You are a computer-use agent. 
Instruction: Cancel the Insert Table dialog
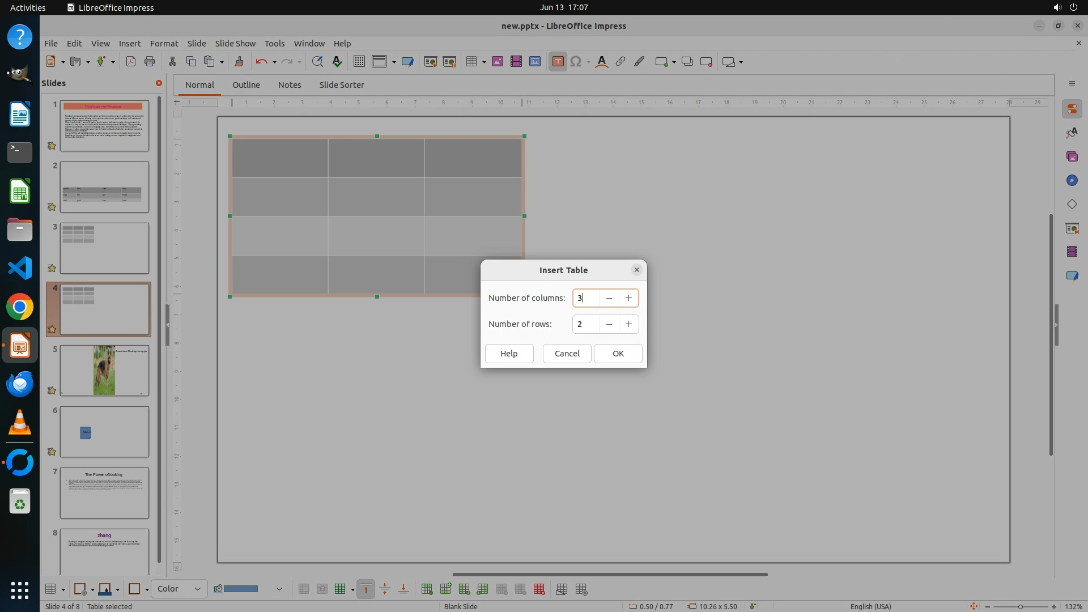[x=567, y=353]
